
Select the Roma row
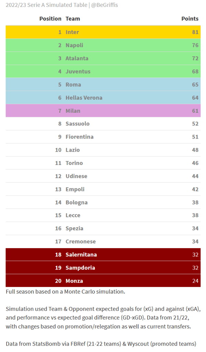point(103,85)
